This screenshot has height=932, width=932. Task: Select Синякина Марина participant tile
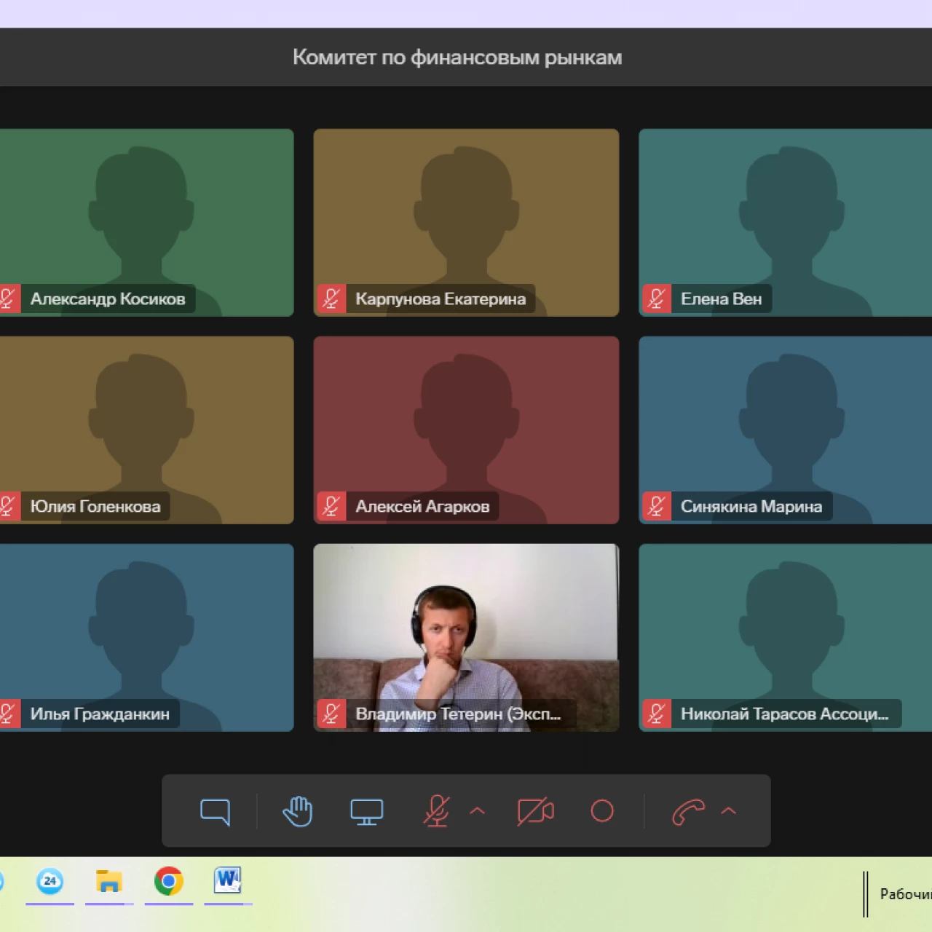785,430
